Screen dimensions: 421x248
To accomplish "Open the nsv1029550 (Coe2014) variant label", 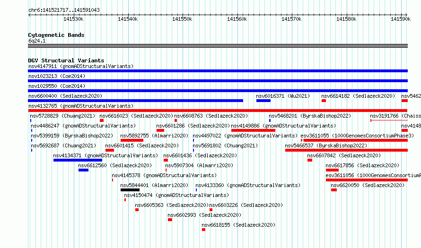I will pyautogui.click(x=57, y=86).
